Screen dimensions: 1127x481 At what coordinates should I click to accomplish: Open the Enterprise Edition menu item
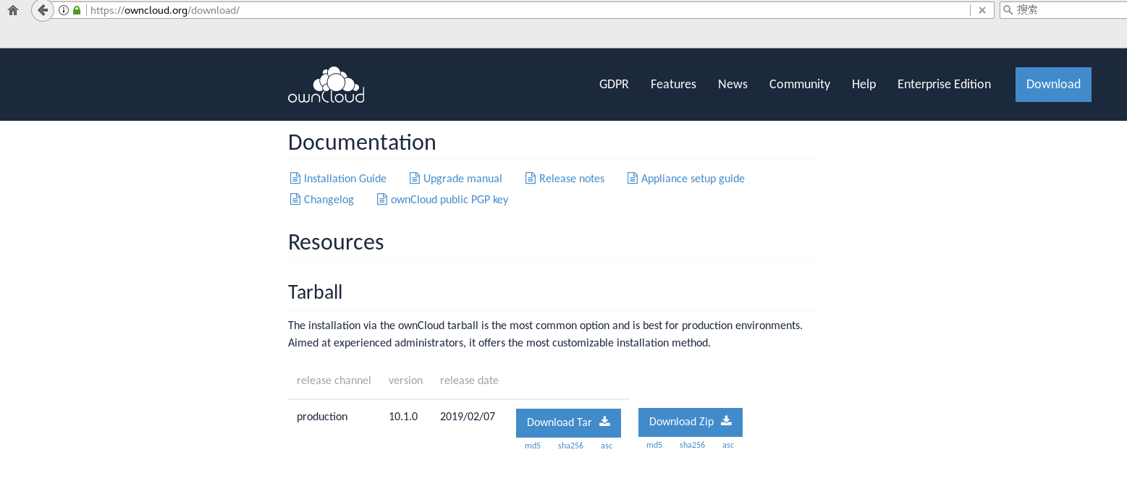pyautogui.click(x=944, y=84)
